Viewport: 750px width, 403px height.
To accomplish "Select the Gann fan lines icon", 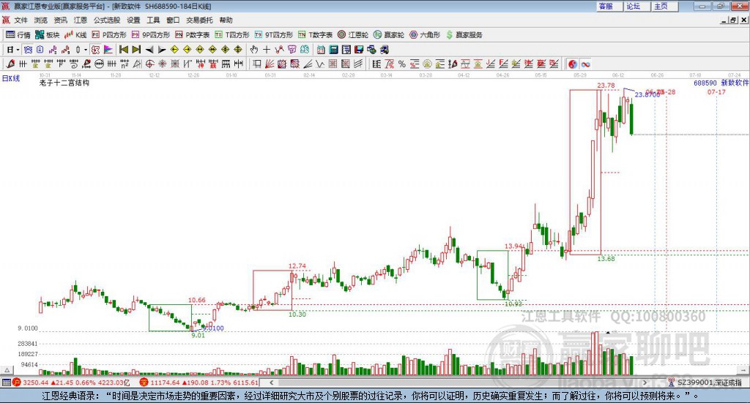I will pos(270,64).
